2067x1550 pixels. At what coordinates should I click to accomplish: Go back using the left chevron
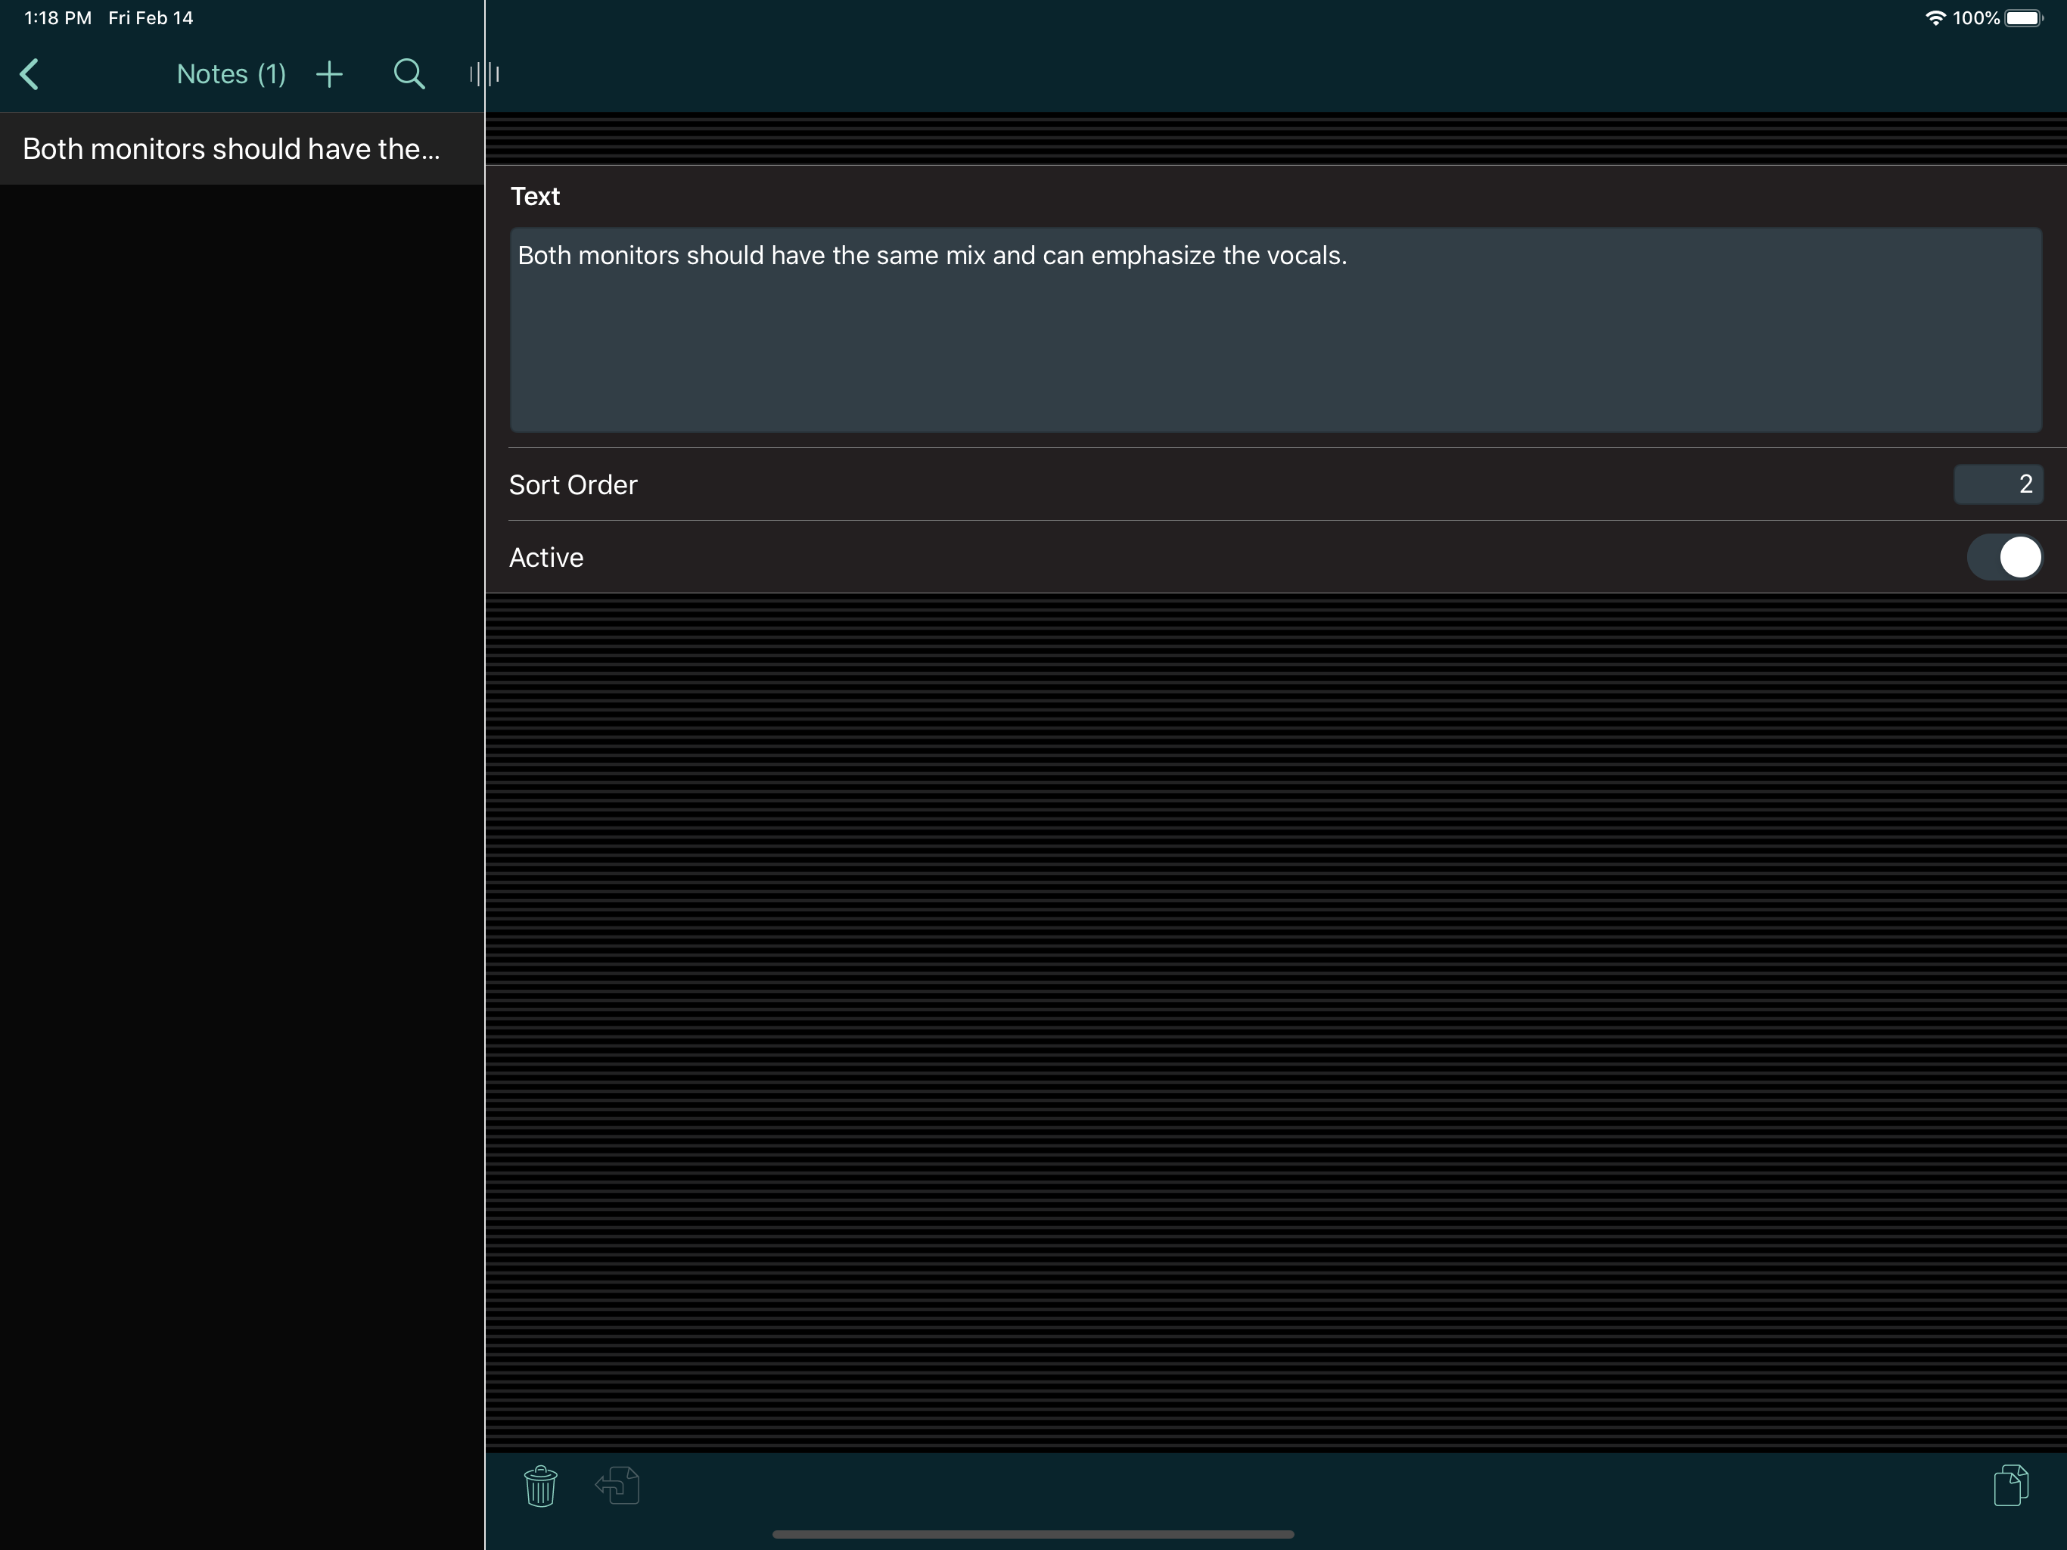30,74
